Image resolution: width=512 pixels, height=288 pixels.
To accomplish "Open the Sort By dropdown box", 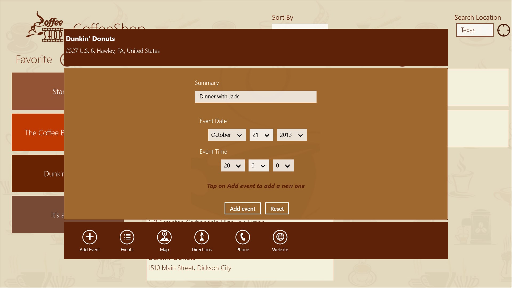I will (300, 26).
